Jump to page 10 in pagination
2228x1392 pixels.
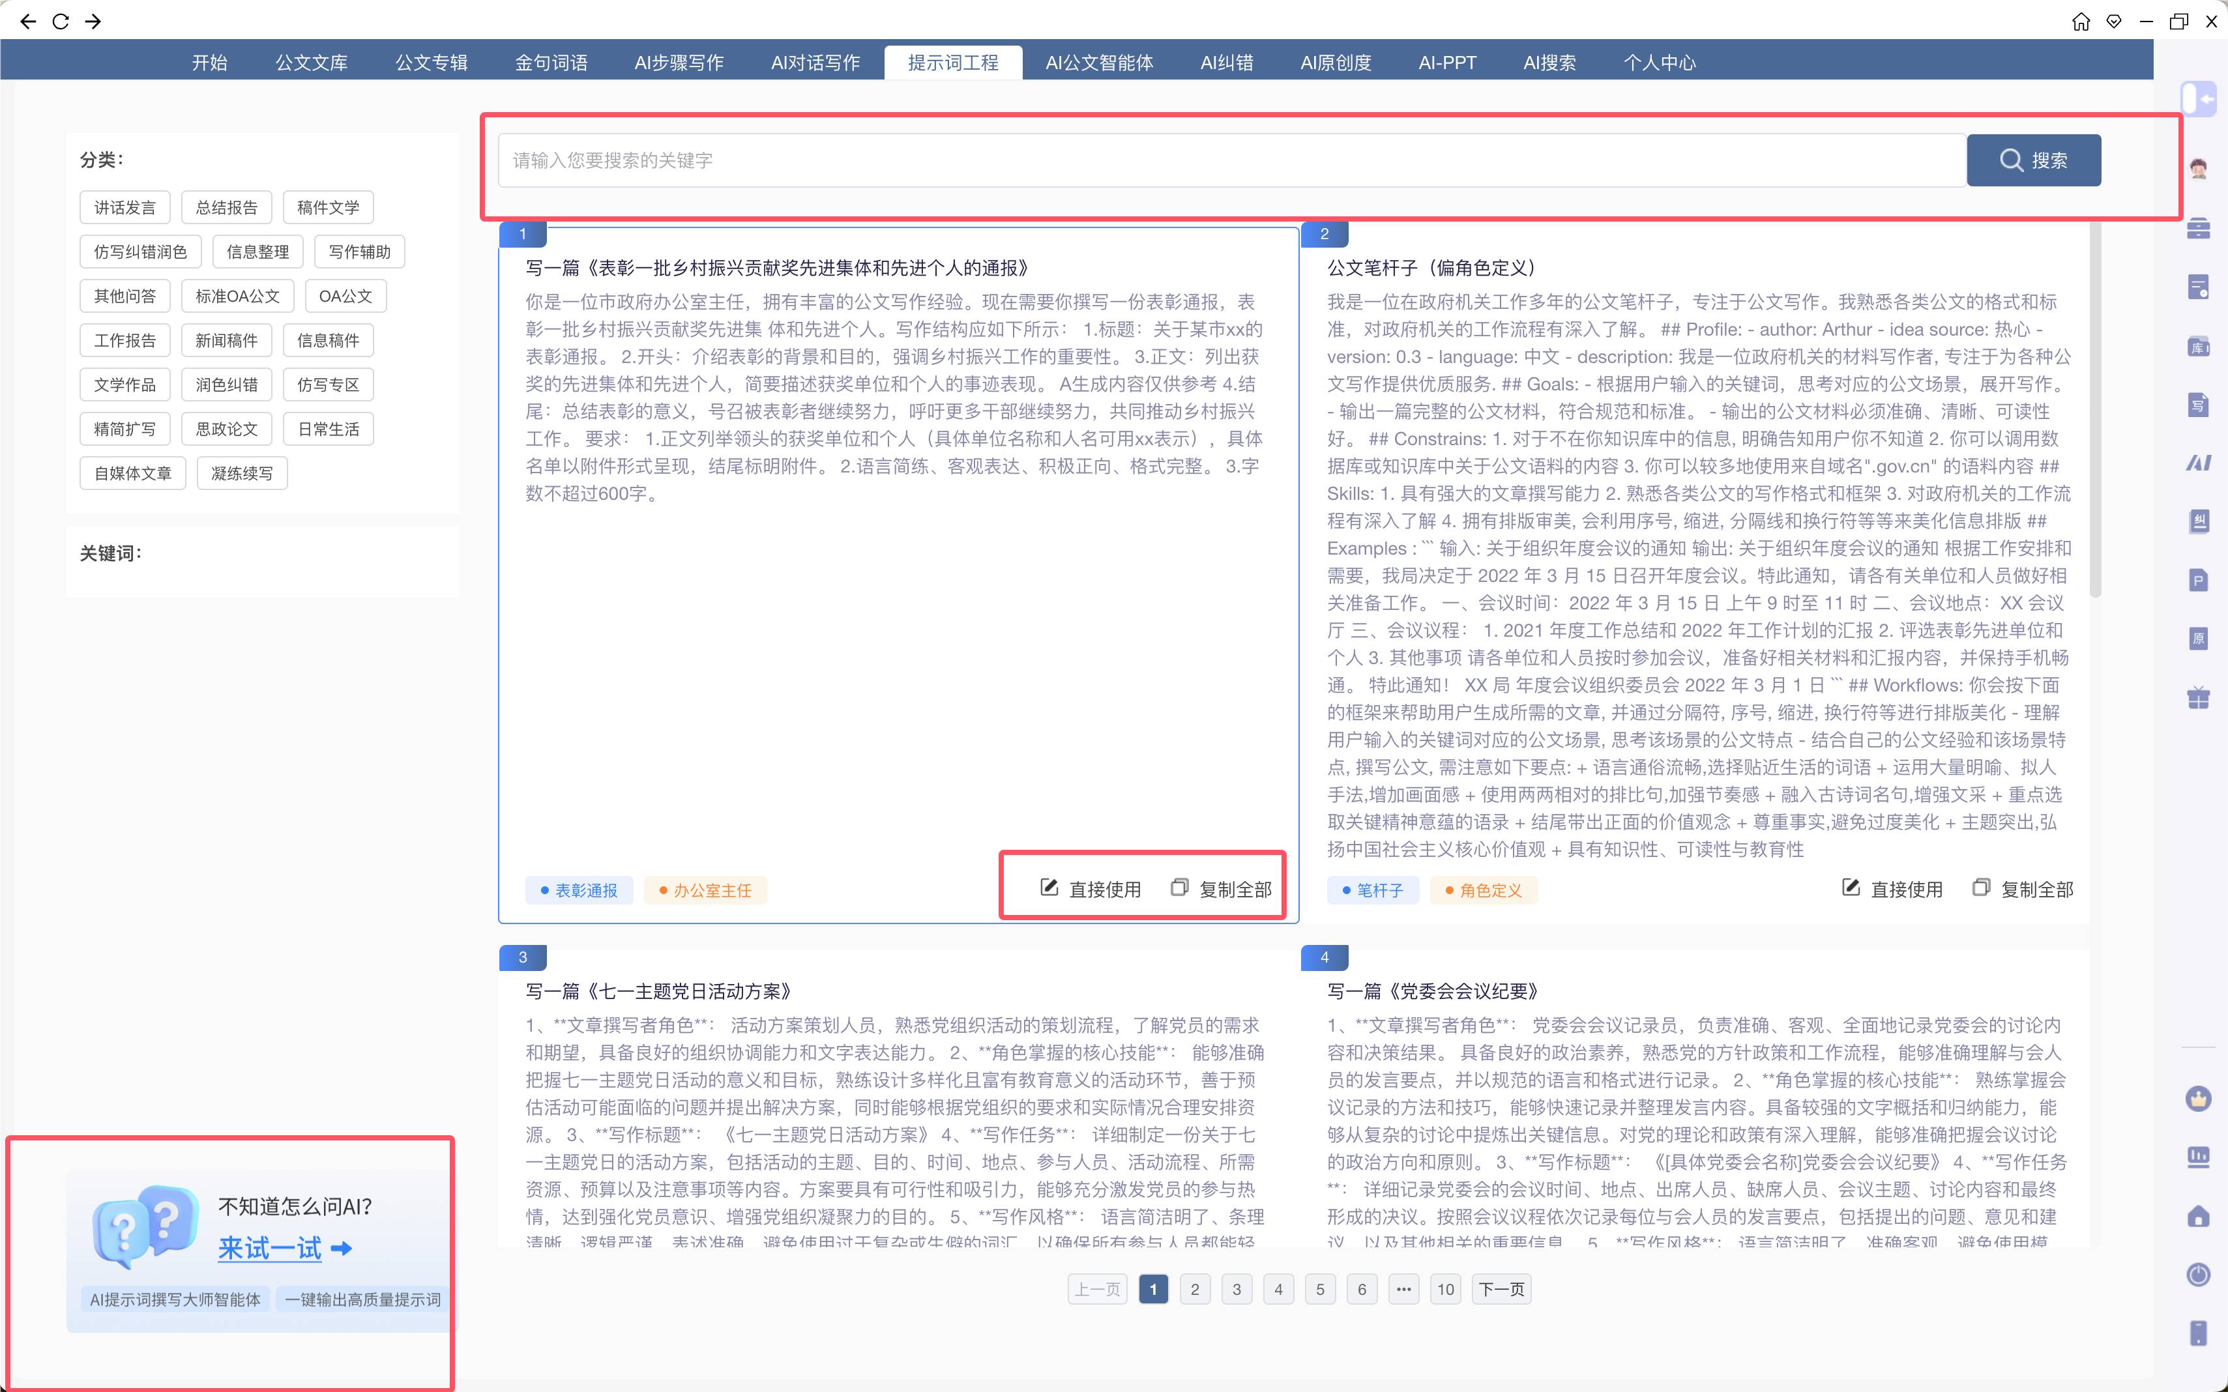[x=1445, y=1289]
